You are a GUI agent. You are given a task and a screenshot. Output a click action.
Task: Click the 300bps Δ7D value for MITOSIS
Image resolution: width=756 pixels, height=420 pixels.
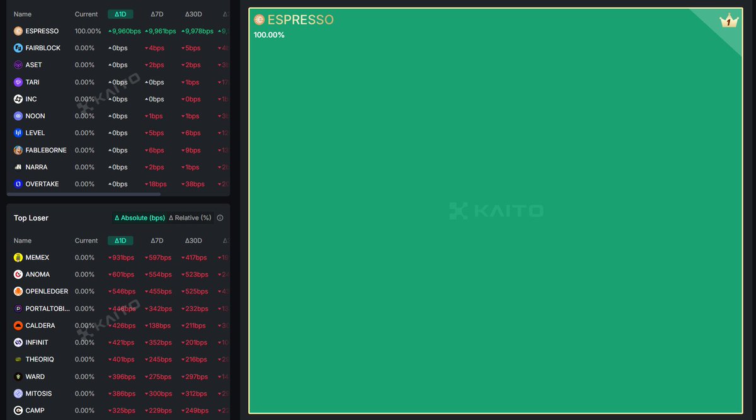(x=158, y=394)
